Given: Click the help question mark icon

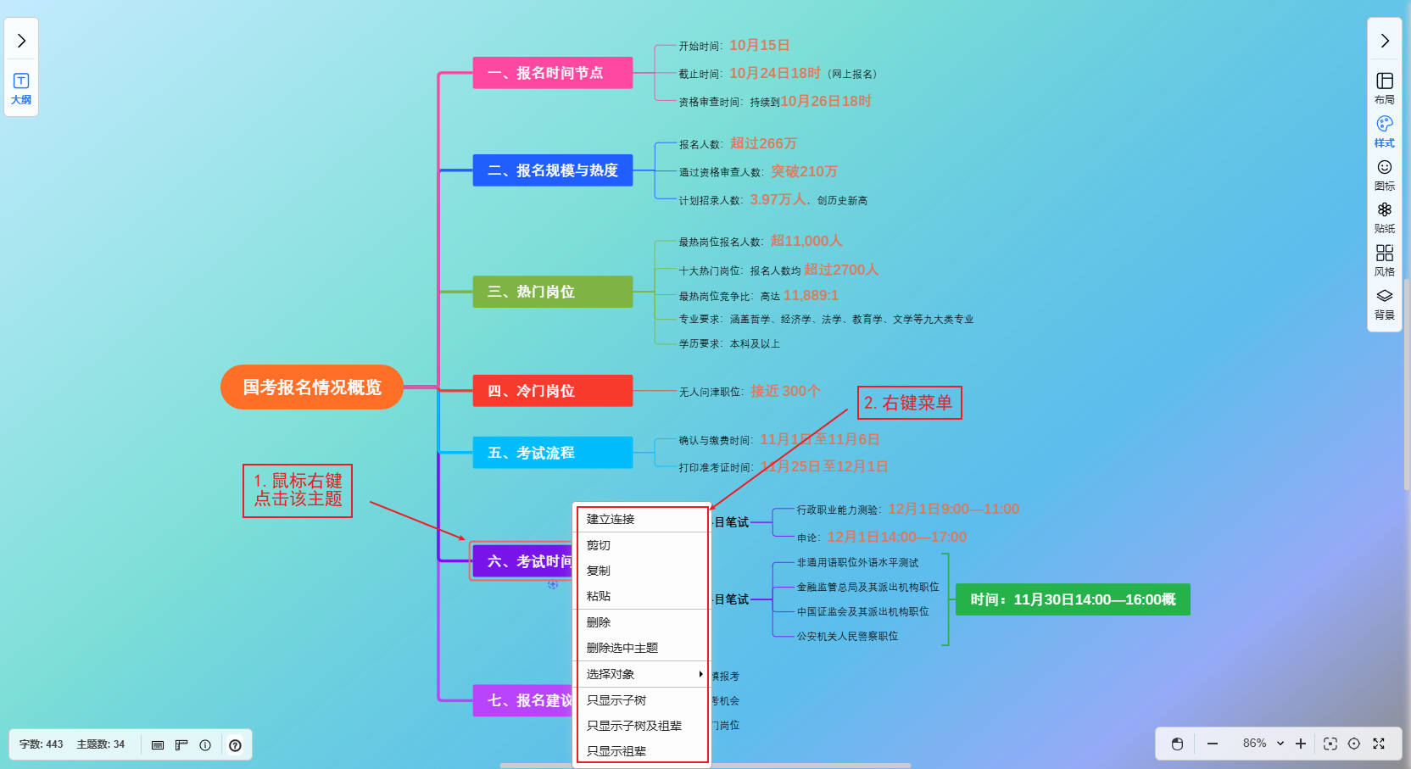Looking at the screenshot, I should 235,744.
